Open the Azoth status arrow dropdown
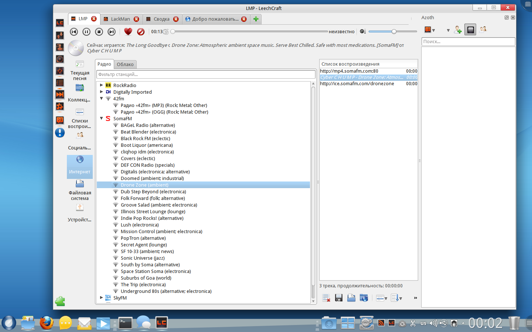This screenshot has width=532, height=332. [x=448, y=30]
